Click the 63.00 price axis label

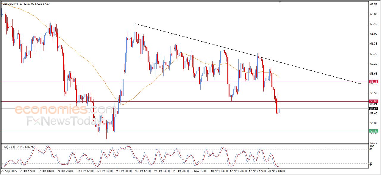tap(373, 14)
